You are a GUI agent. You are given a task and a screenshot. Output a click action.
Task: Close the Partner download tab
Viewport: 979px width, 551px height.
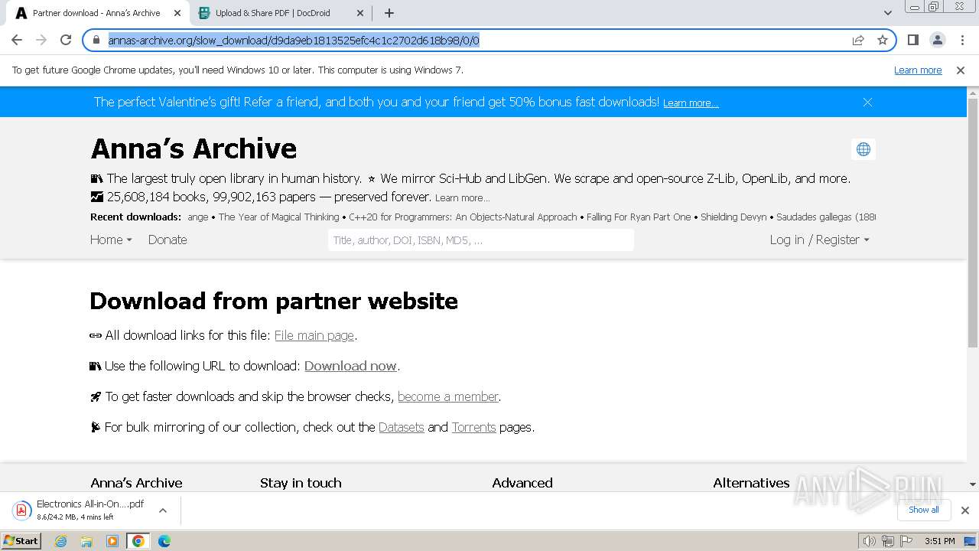177,13
